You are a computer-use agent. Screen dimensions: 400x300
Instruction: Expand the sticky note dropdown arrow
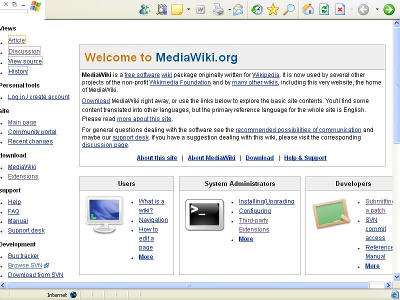pyautogui.click(x=188, y=9)
